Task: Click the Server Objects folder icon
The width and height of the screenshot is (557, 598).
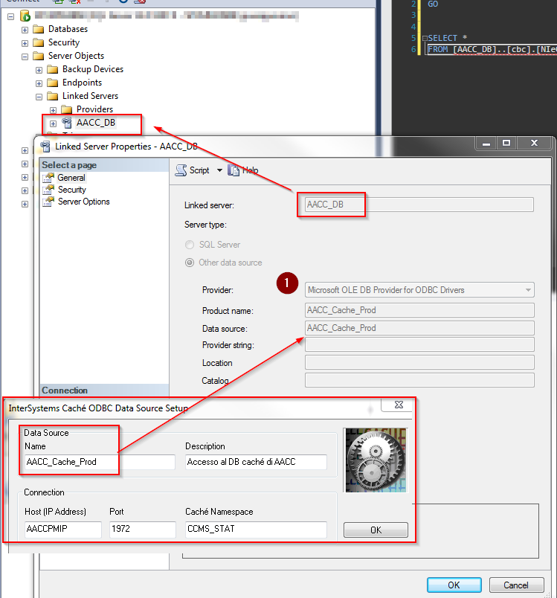Action: click(x=39, y=56)
